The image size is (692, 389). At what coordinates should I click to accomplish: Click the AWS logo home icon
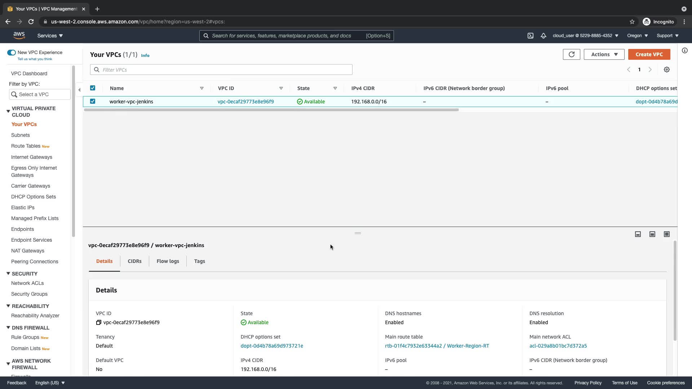pos(19,35)
